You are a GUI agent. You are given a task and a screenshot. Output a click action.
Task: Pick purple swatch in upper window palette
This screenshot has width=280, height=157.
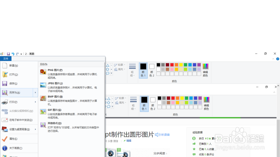point(199,65)
